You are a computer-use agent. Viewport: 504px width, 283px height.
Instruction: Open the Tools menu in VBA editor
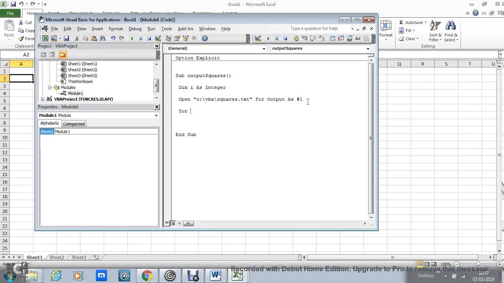(x=167, y=29)
